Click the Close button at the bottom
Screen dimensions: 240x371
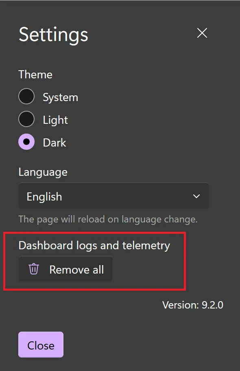pyautogui.click(x=40, y=345)
